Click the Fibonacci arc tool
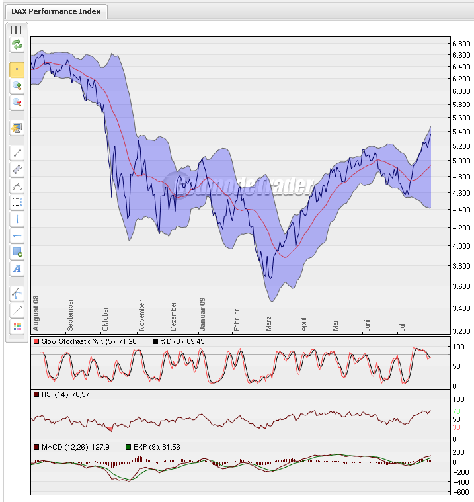The image size is (474, 502). point(17,294)
